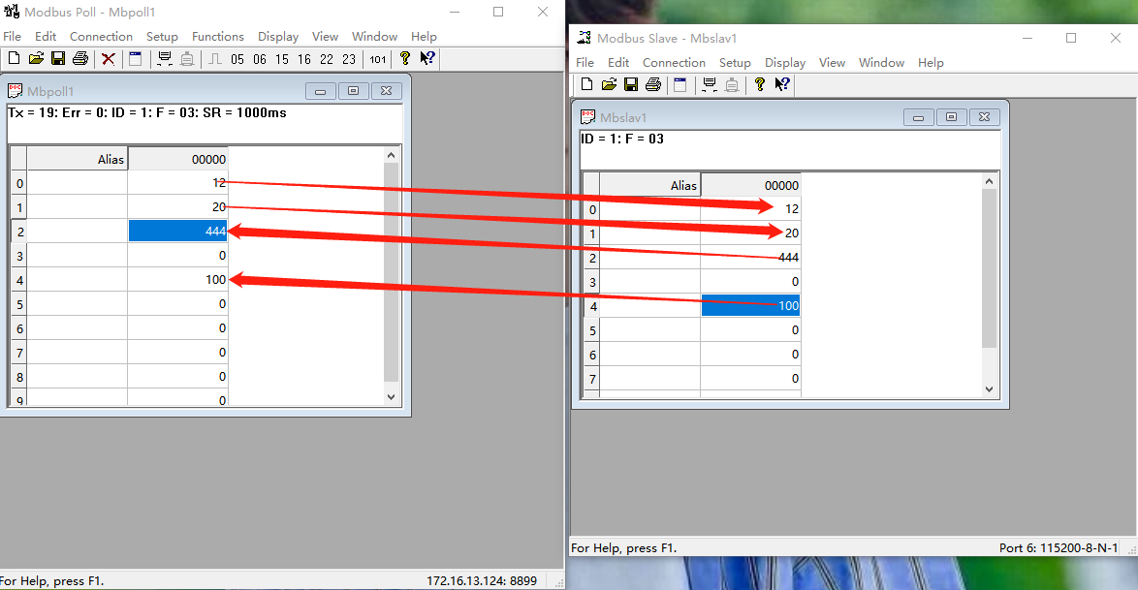Select the highlighted 100 cell in Mbslav1
Viewport: 1138px width, 590px height.
(x=750, y=306)
